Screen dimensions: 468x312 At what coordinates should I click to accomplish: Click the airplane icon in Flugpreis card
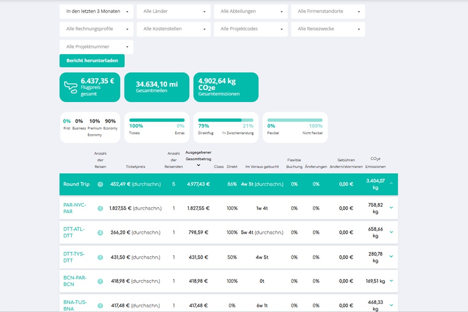pyautogui.click(x=71, y=87)
